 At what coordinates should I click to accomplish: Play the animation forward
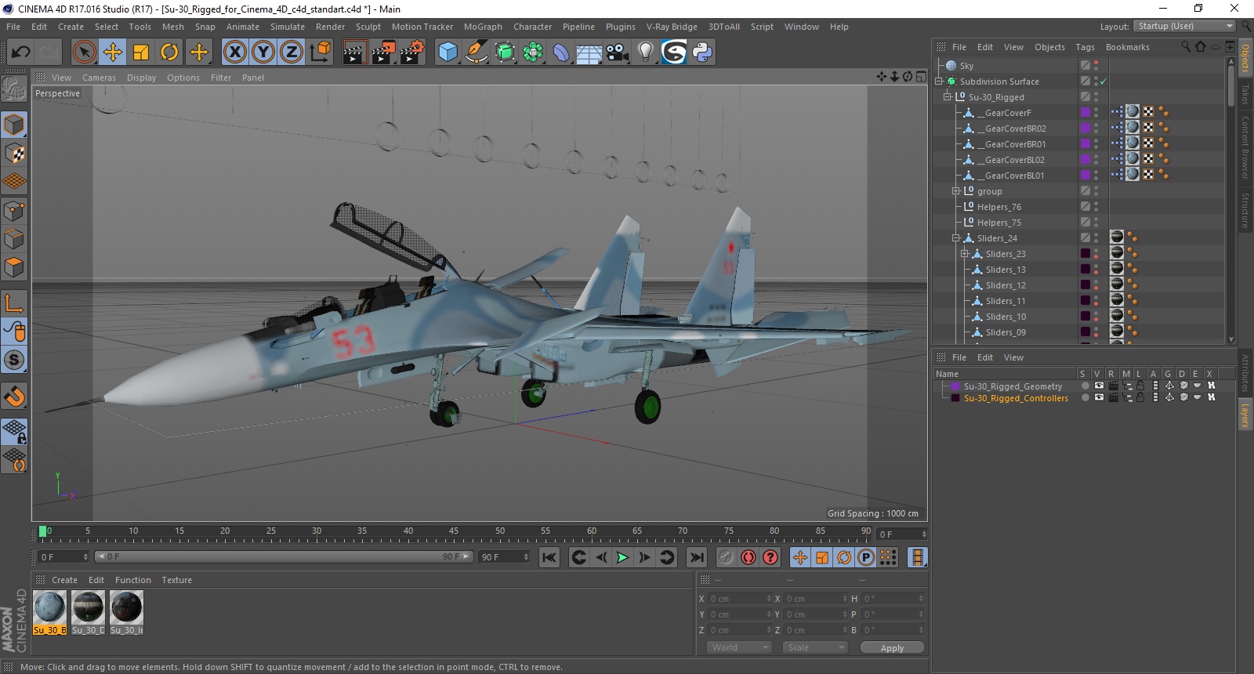[622, 557]
